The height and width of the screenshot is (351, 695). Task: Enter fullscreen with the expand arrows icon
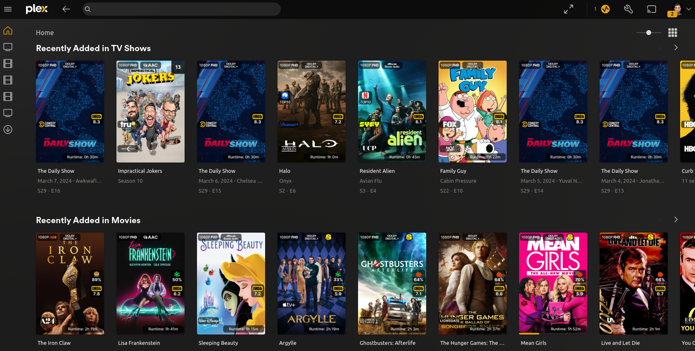[x=569, y=9]
